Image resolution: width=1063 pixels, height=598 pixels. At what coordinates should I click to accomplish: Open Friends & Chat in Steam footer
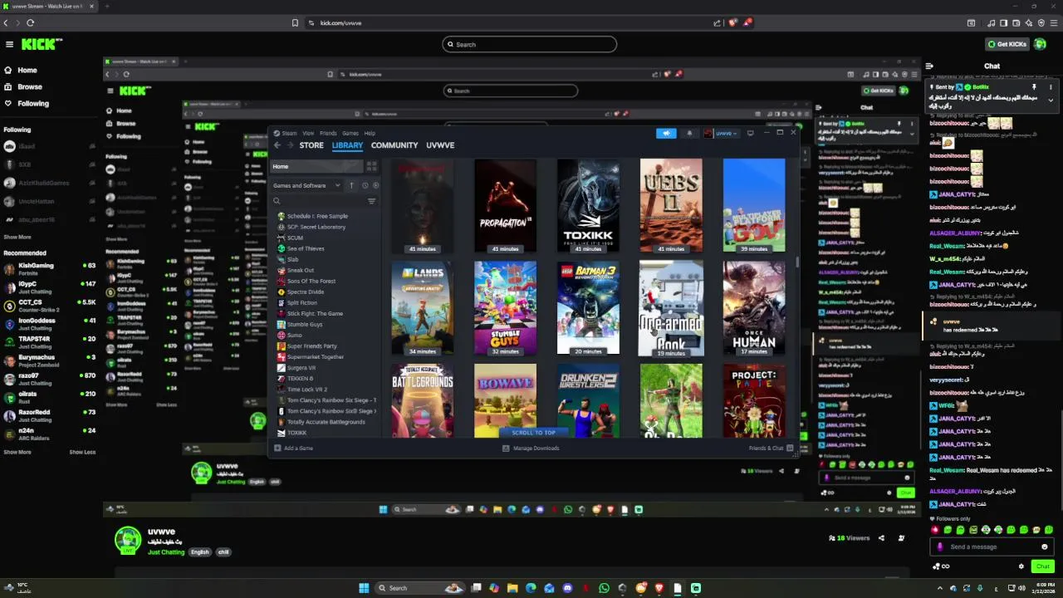click(x=771, y=448)
